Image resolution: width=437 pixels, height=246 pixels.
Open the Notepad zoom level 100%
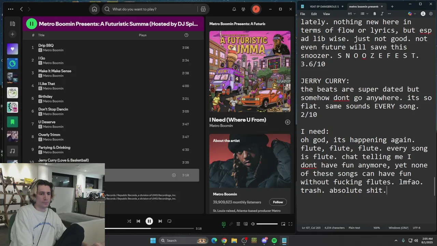[377, 228]
